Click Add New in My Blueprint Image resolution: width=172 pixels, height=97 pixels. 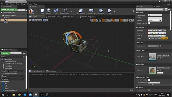tap(5, 53)
